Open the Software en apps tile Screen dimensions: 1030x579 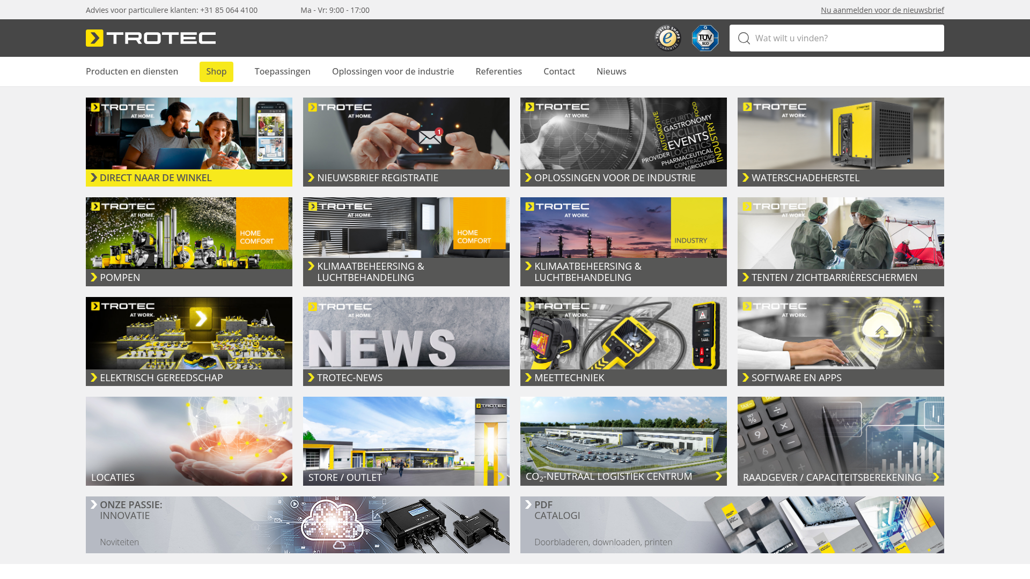pos(841,342)
